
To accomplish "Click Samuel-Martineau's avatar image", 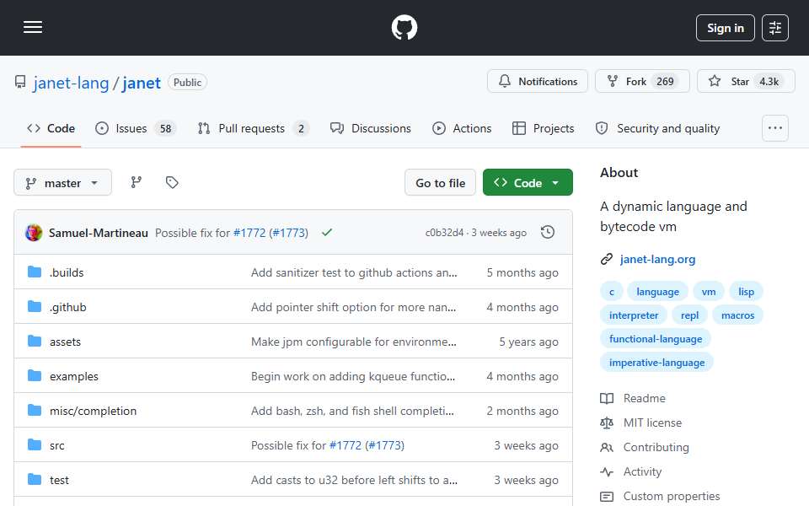I will [x=34, y=233].
